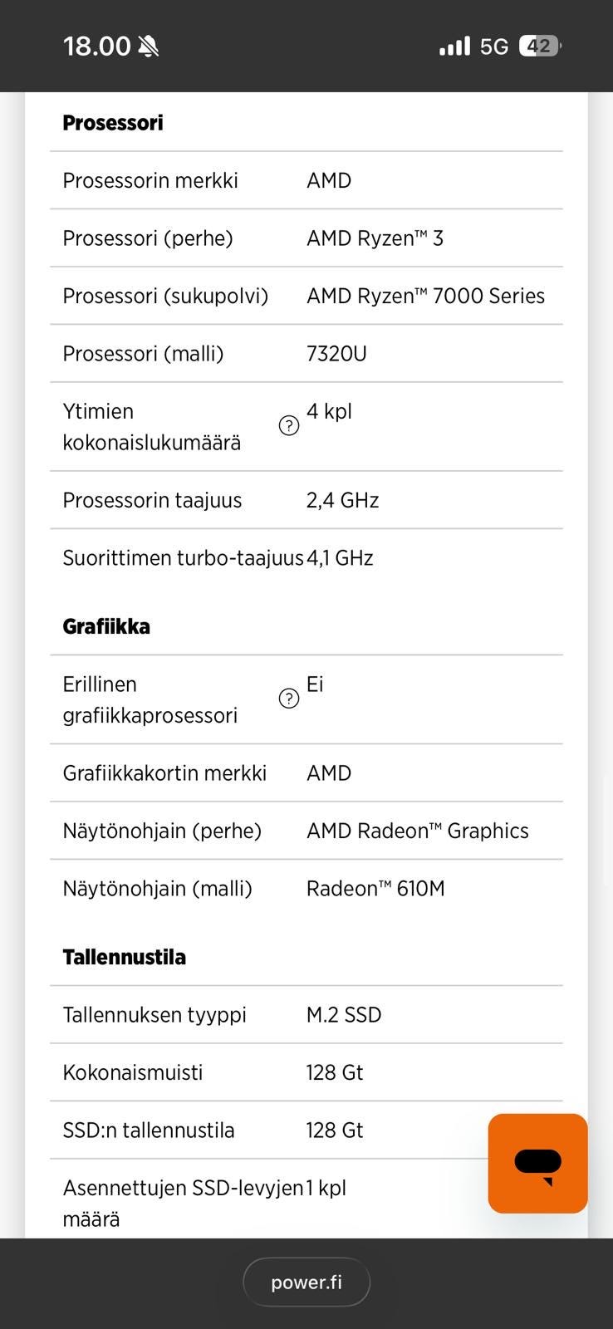This screenshot has width=613, height=1329.
Task: Click the M.2 SSD storage type value
Action: (344, 1015)
